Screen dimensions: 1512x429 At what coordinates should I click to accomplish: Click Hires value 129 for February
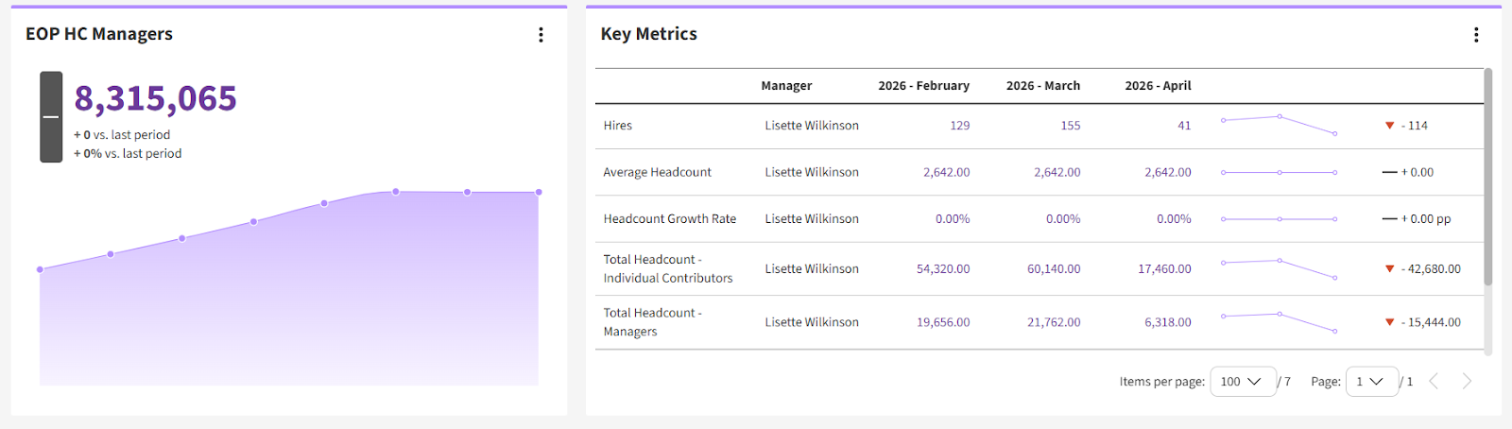coord(959,126)
